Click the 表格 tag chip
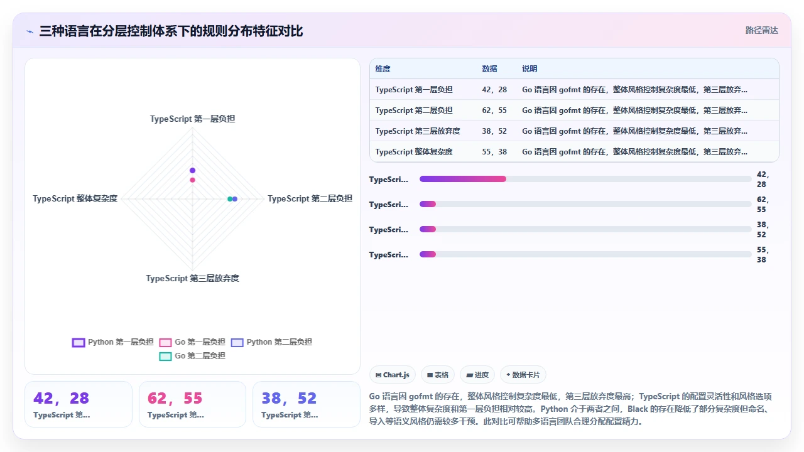Image resolution: width=804 pixels, height=452 pixels. pos(438,375)
